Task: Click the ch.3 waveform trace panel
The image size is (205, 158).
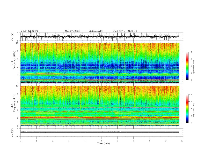Action: [x=101, y=132]
